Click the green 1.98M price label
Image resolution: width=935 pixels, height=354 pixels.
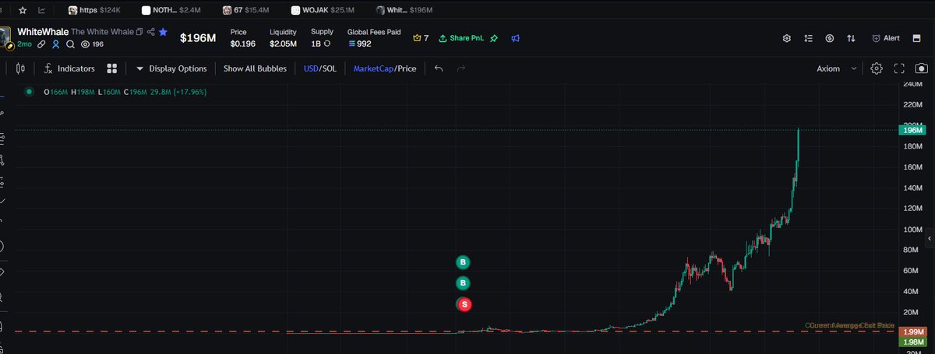[912, 343]
